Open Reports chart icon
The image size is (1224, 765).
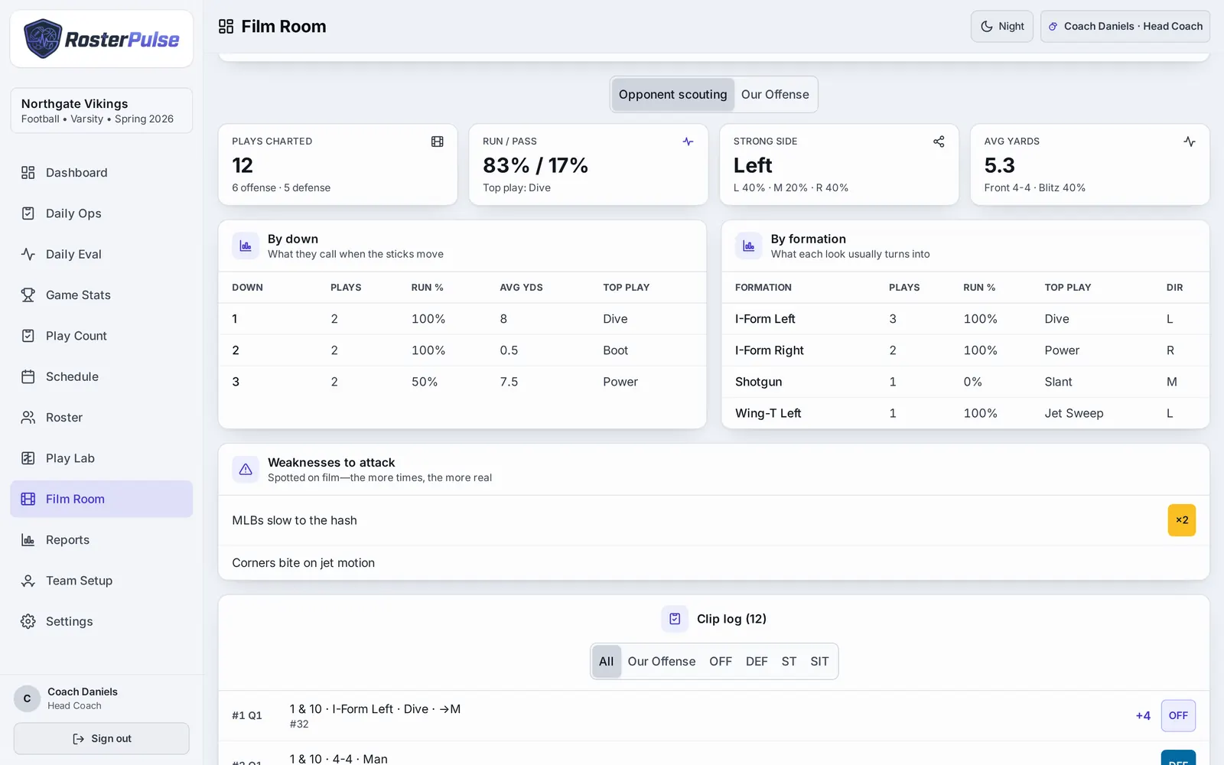28,540
